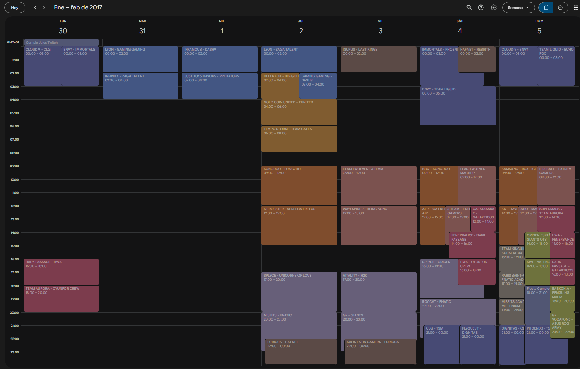Open ROCCAT - FNATIC event
Viewport: 580px width, 369px height.
tap(458, 312)
